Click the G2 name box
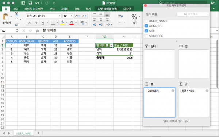The image size is (219, 137). point(8,31)
